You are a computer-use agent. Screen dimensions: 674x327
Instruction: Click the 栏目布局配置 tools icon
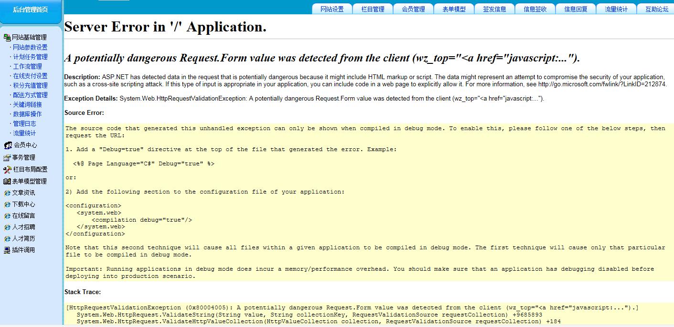(x=7, y=170)
